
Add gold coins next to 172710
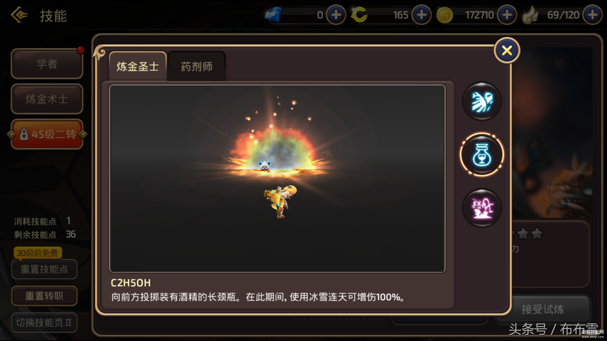507,15
